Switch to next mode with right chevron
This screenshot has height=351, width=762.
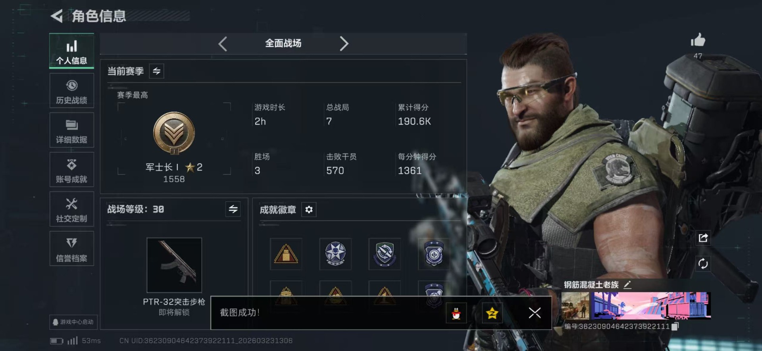click(x=344, y=44)
